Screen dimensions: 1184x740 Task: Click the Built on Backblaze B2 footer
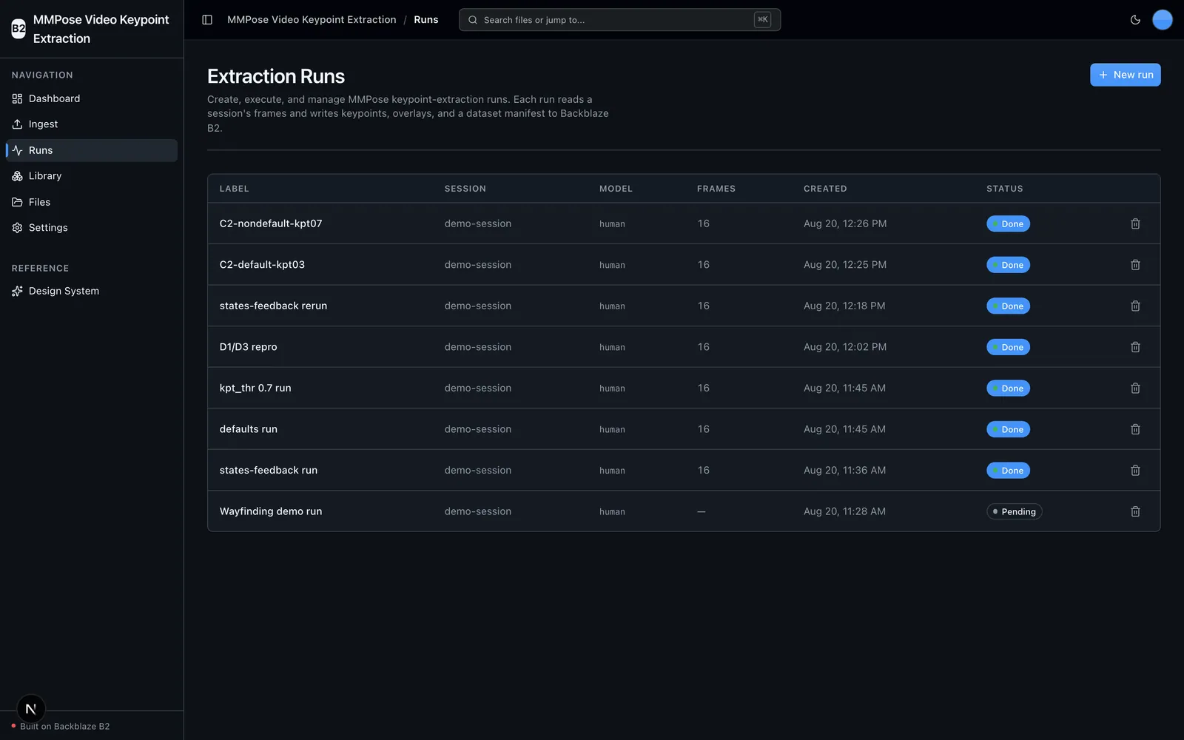[65, 727]
